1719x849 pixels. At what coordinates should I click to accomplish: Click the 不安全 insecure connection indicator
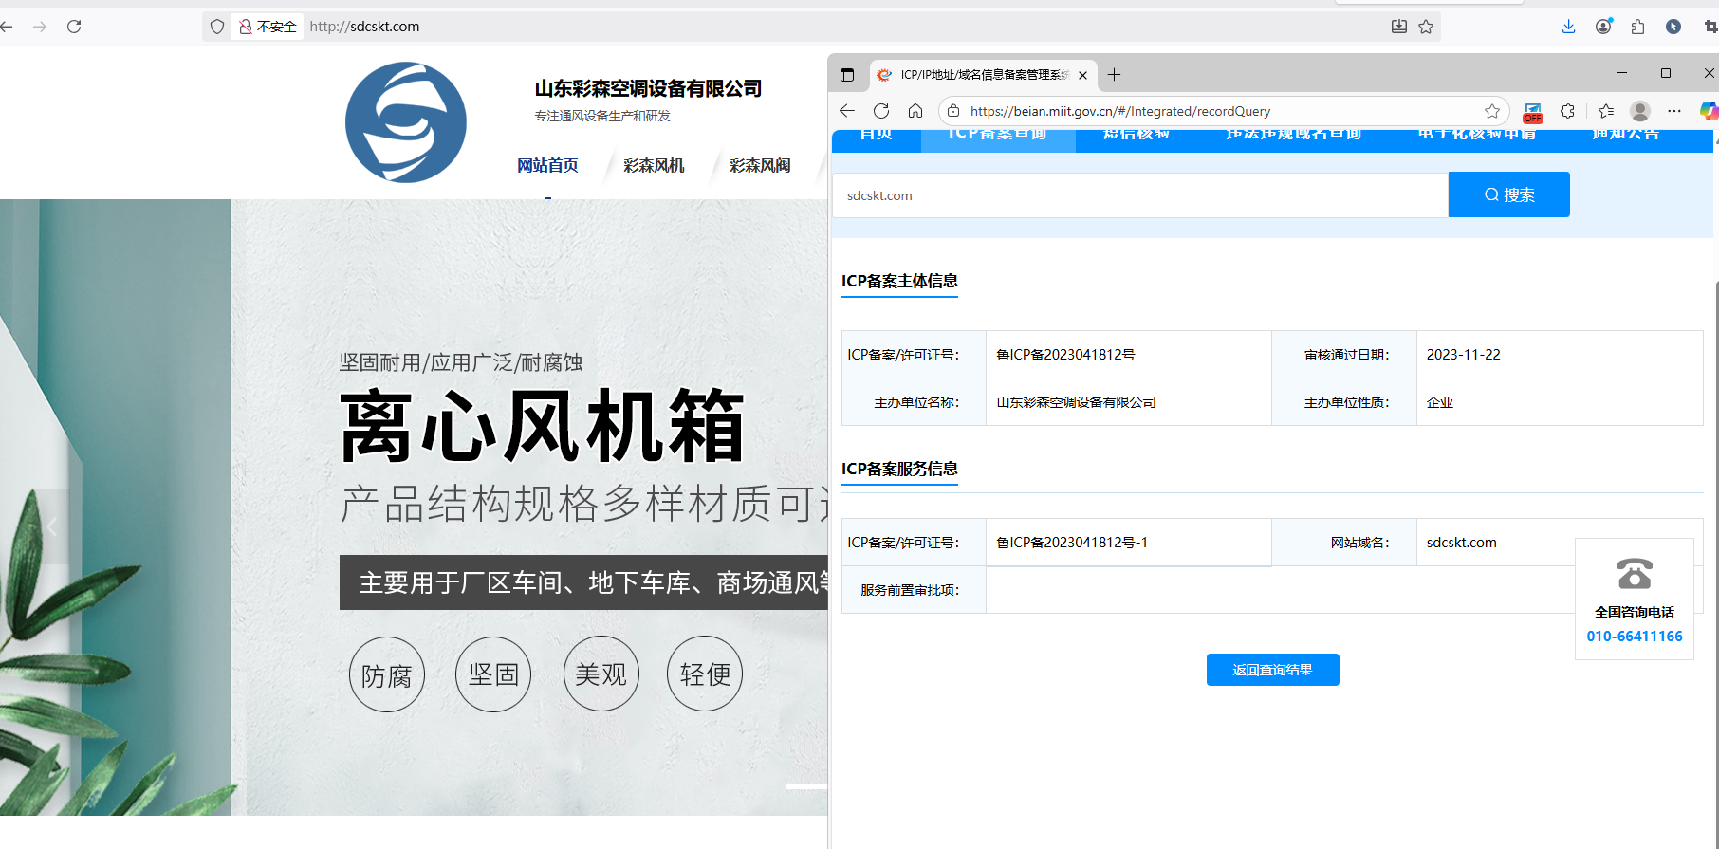(268, 27)
